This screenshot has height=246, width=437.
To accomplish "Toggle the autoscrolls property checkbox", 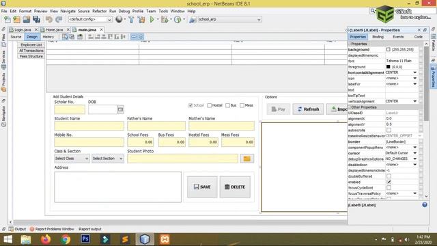I will 389,131.
